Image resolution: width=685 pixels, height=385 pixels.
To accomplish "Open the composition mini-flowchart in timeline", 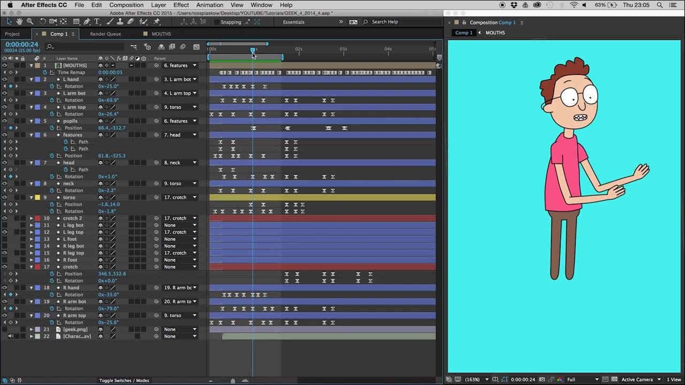I will click(133, 47).
